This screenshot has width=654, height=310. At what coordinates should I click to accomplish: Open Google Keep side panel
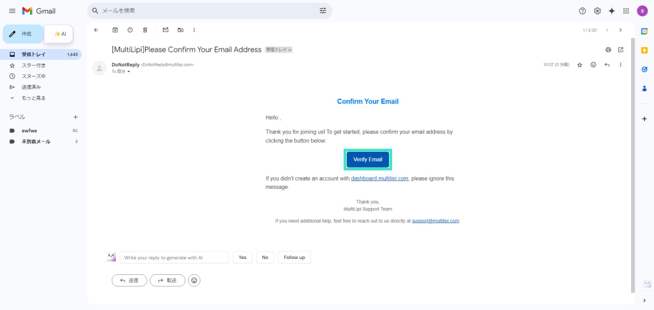pyautogui.click(x=644, y=50)
